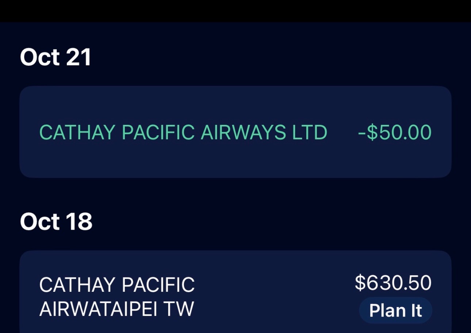Click the AIRWATAIPEI TW text line
Viewport: 471px width, 333px height.
pyautogui.click(x=116, y=309)
